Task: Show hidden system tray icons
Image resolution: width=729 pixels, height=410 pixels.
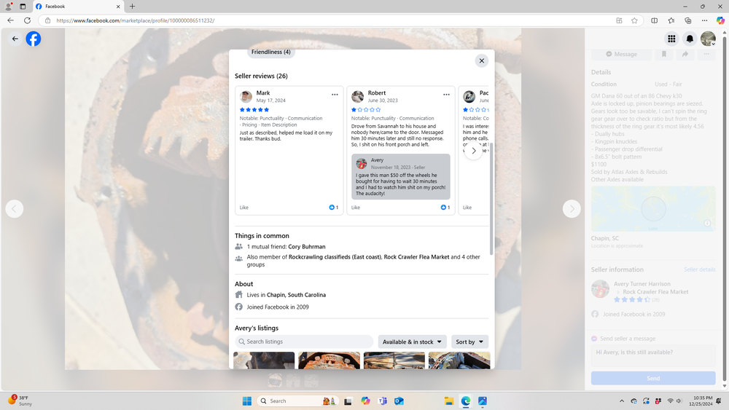Action: (x=622, y=401)
